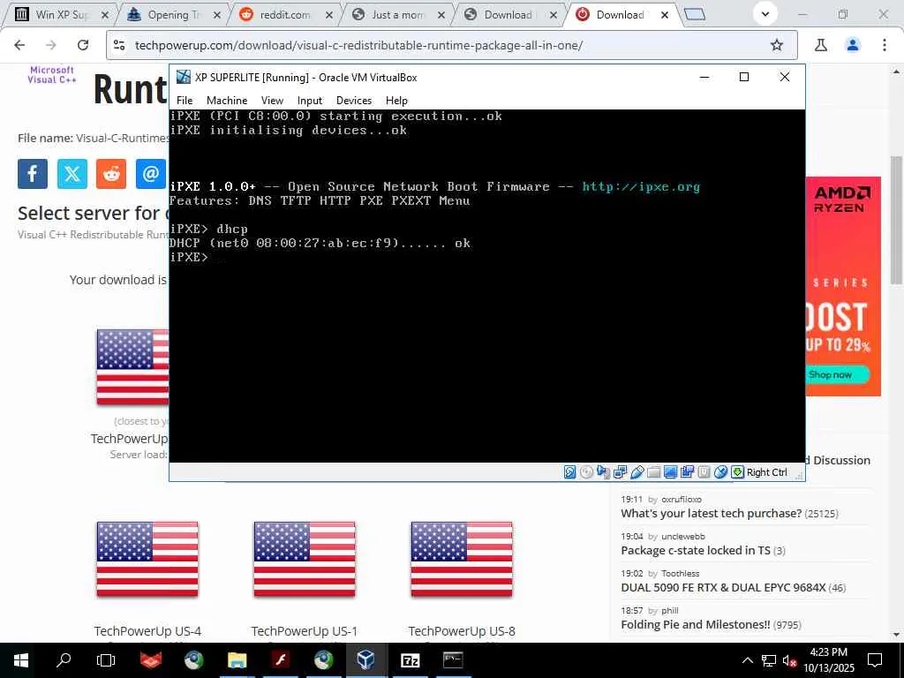Share page by email icon
Screen dimensions: 904x678
(x=150, y=174)
